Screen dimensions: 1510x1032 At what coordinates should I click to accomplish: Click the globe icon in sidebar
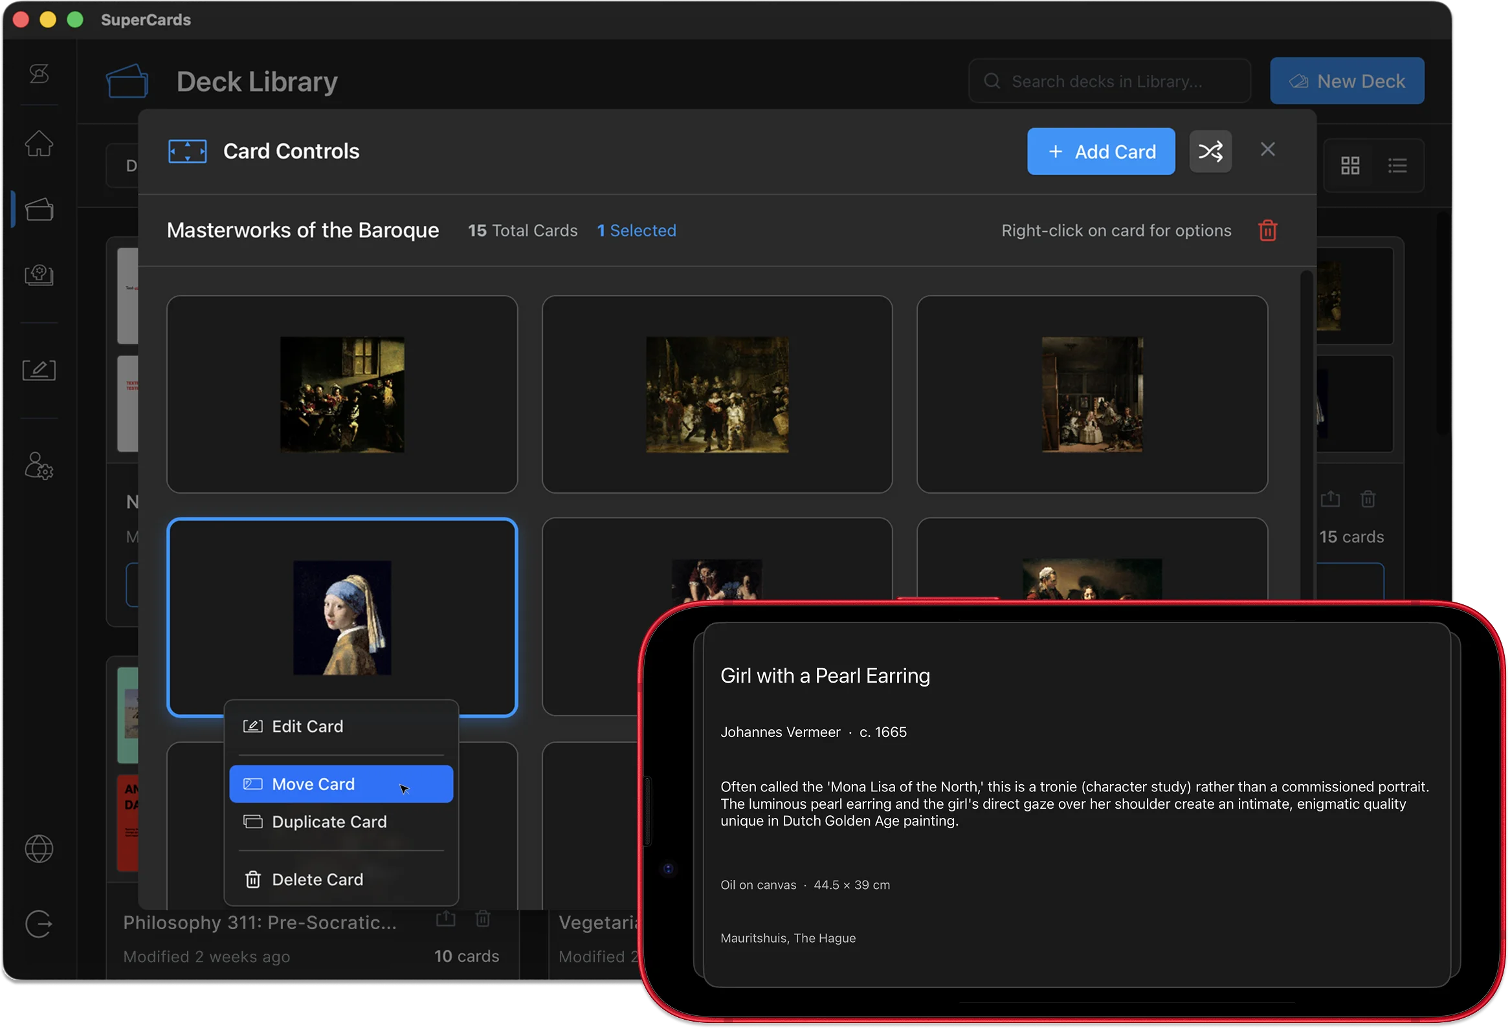[x=39, y=850]
